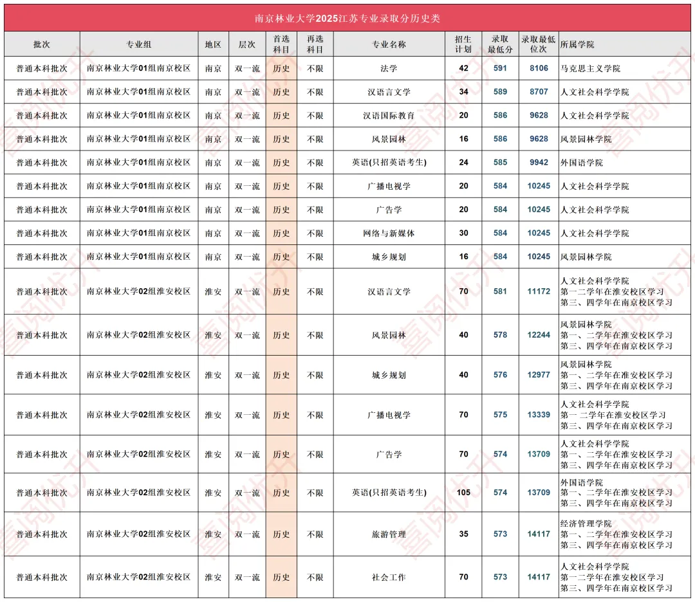This screenshot has height=602, width=695.
Task: Select the rank value 13339
Action: pyautogui.click(x=539, y=415)
